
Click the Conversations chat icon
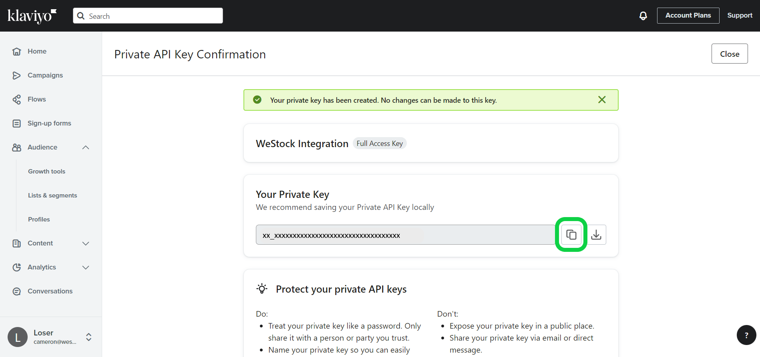point(16,291)
